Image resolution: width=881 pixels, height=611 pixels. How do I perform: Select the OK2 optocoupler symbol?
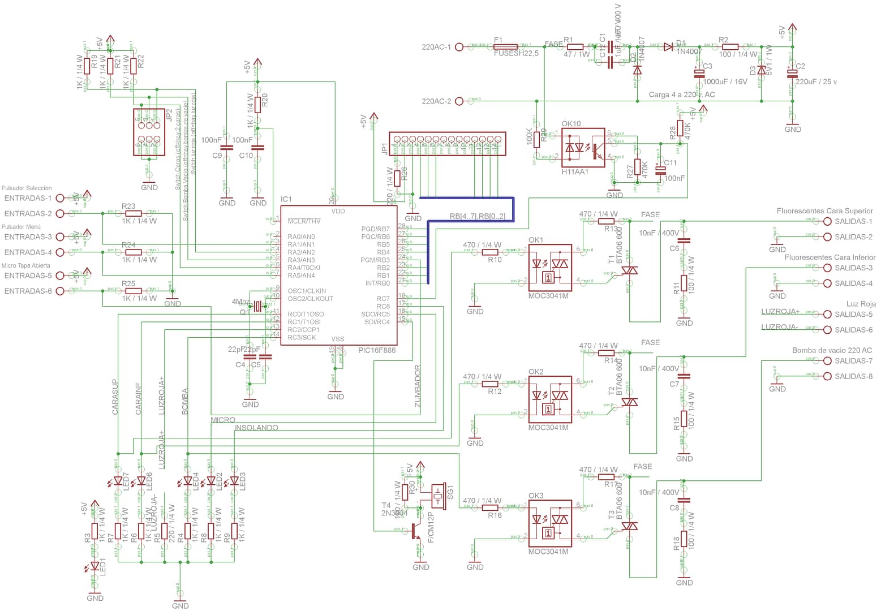[x=549, y=399]
